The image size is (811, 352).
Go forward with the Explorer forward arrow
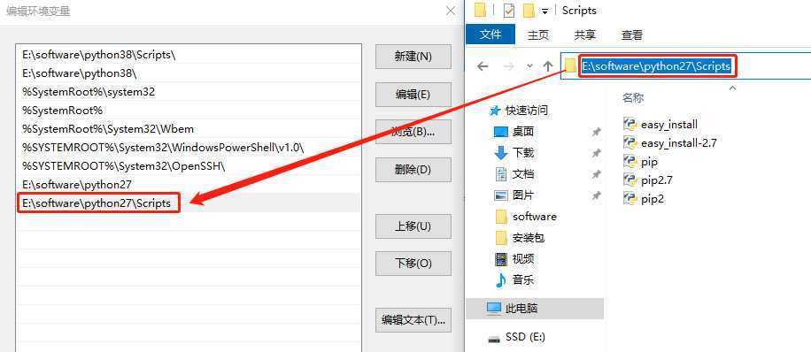click(508, 66)
